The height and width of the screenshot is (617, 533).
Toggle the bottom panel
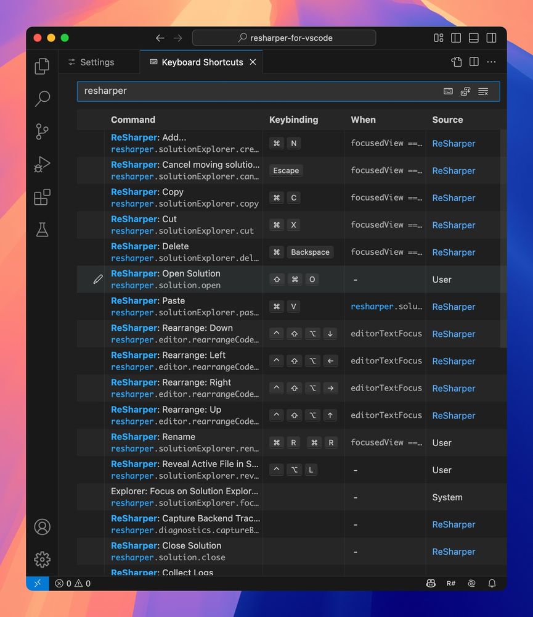tap(474, 38)
